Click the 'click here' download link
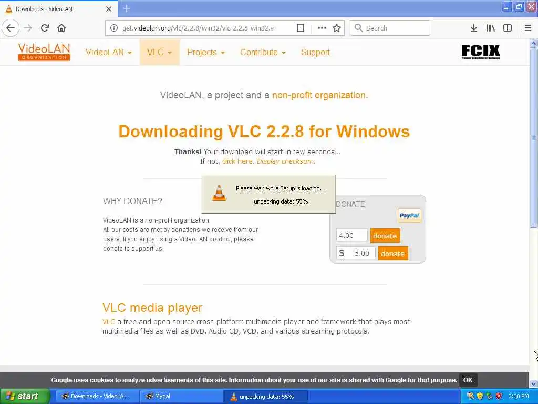The width and height of the screenshot is (538, 404). [237, 161]
